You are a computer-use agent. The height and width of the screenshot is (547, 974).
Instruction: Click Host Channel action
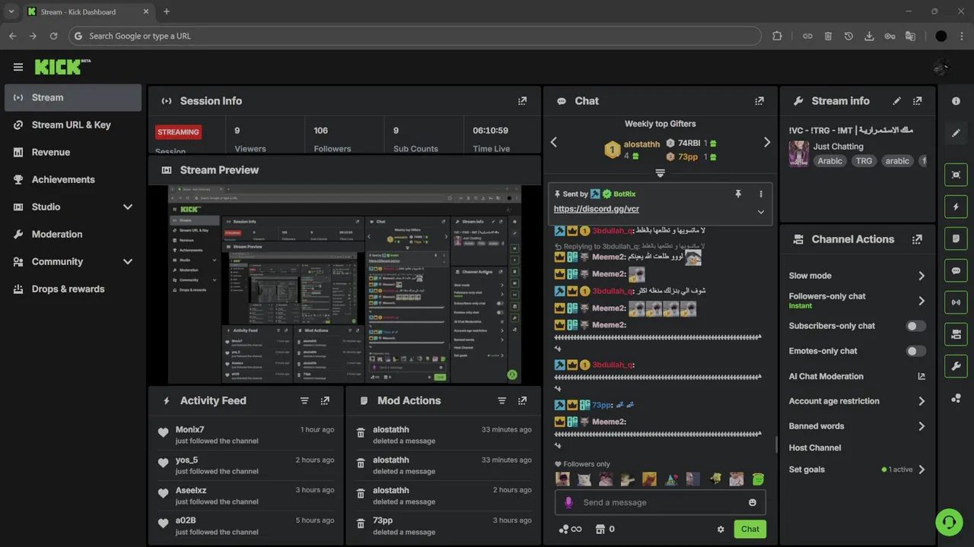click(815, 448)
